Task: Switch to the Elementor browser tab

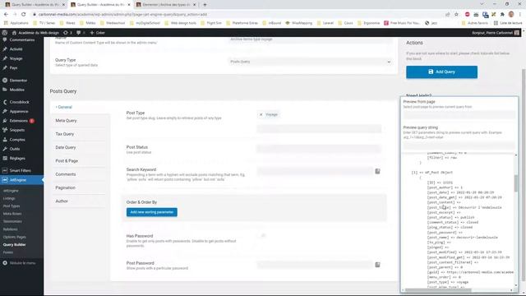Action: (166, 5)
